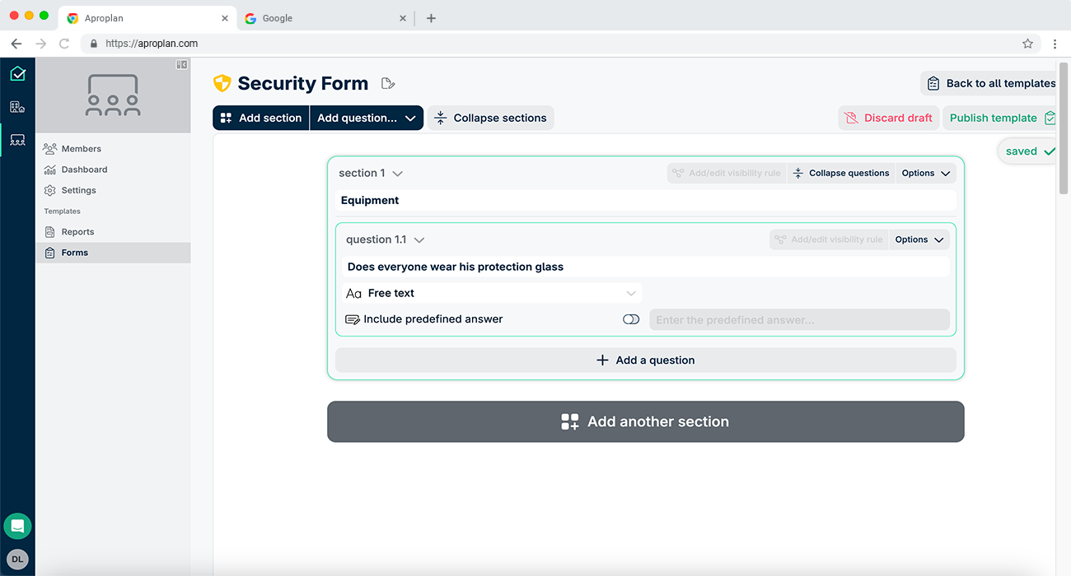The image size is (1071, 576).
Task: Reload the page with refresh icon
Action: pos(64,44)
